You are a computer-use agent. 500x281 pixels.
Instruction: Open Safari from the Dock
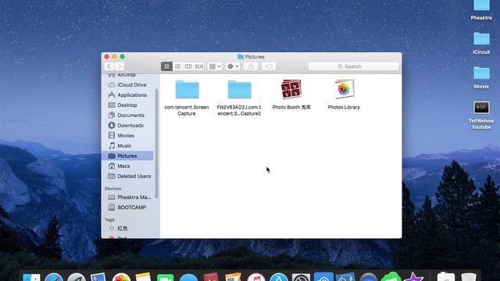[54, 277]
